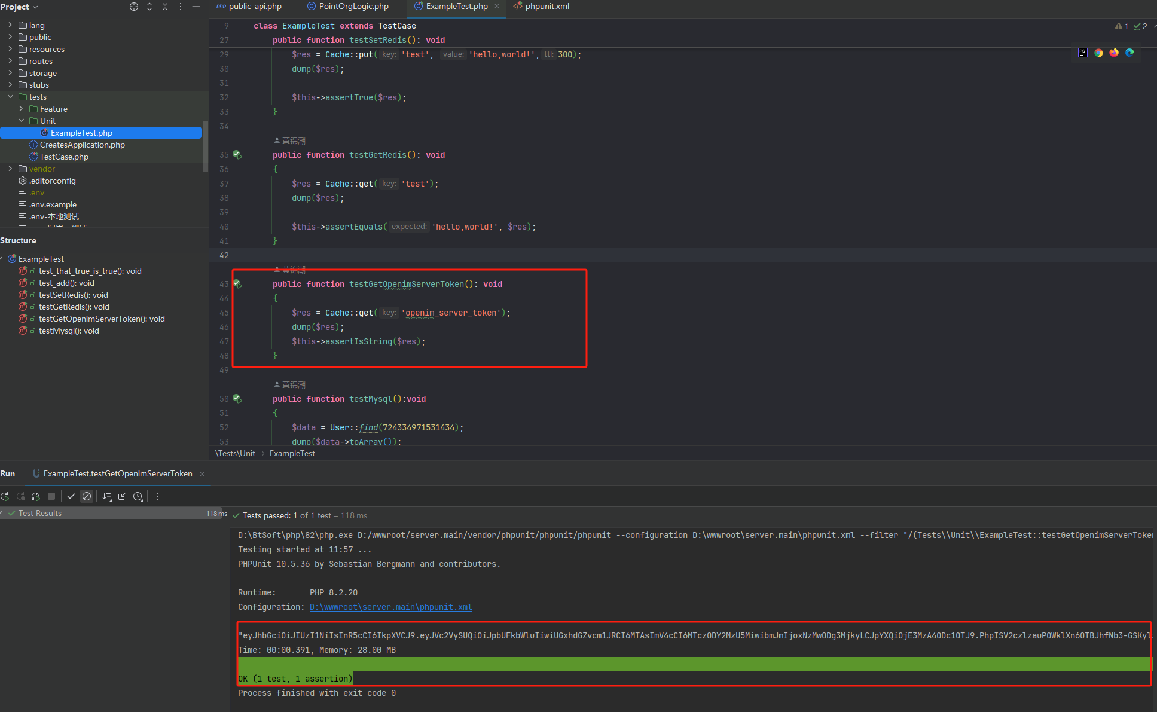Select the ExampleTest.testGetOpenimServerToken run tab
Viewport: 1157px width, 712px height.
[118, 473]
